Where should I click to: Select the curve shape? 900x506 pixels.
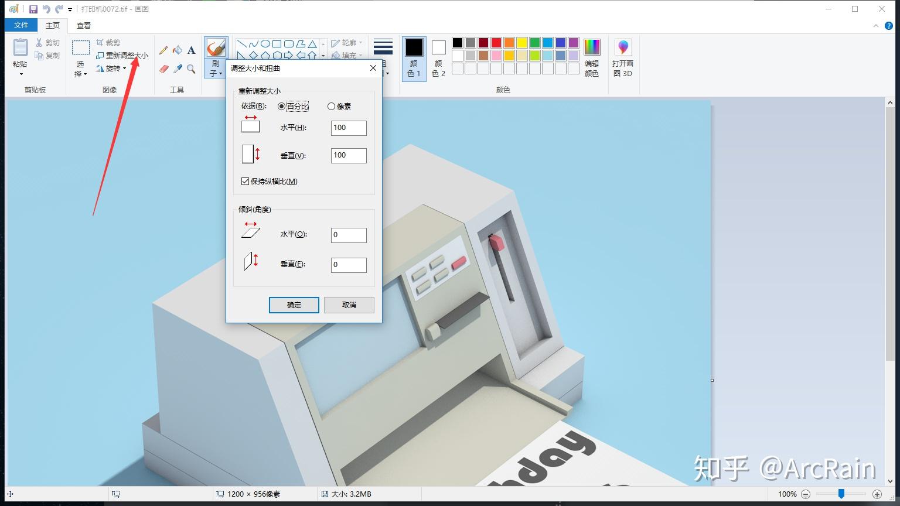pos(253,44)
